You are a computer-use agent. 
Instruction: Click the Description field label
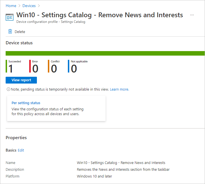(x=15, y=169)
